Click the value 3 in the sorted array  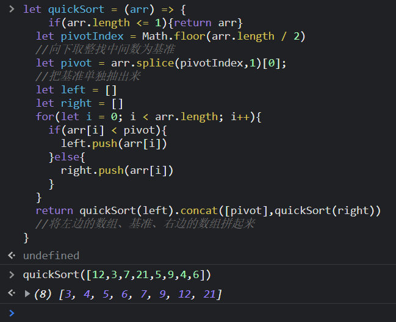[x=68, y=294]
